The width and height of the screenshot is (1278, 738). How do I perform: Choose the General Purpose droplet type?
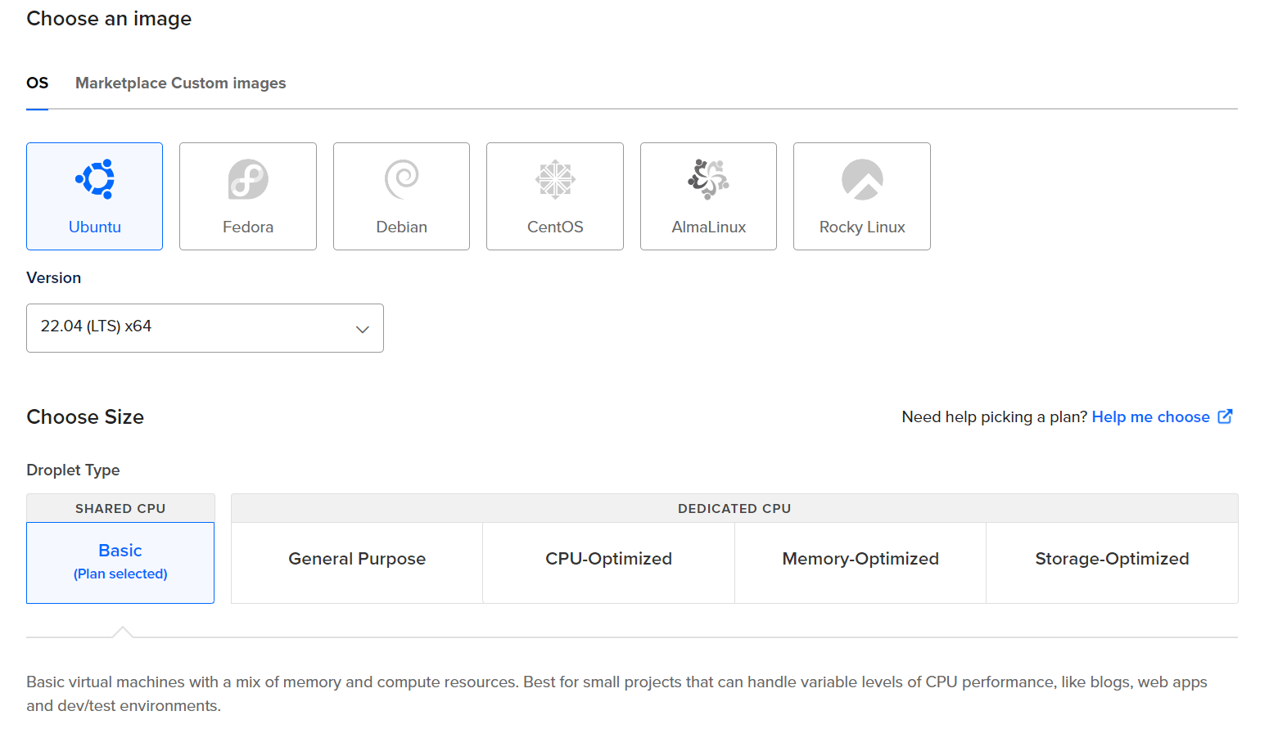(357, 559)
